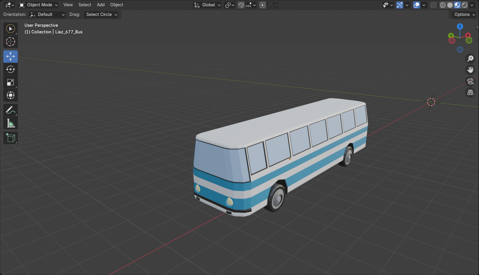
Task: Select the Liaz_677_Bus model
Action: pos(280,157)
